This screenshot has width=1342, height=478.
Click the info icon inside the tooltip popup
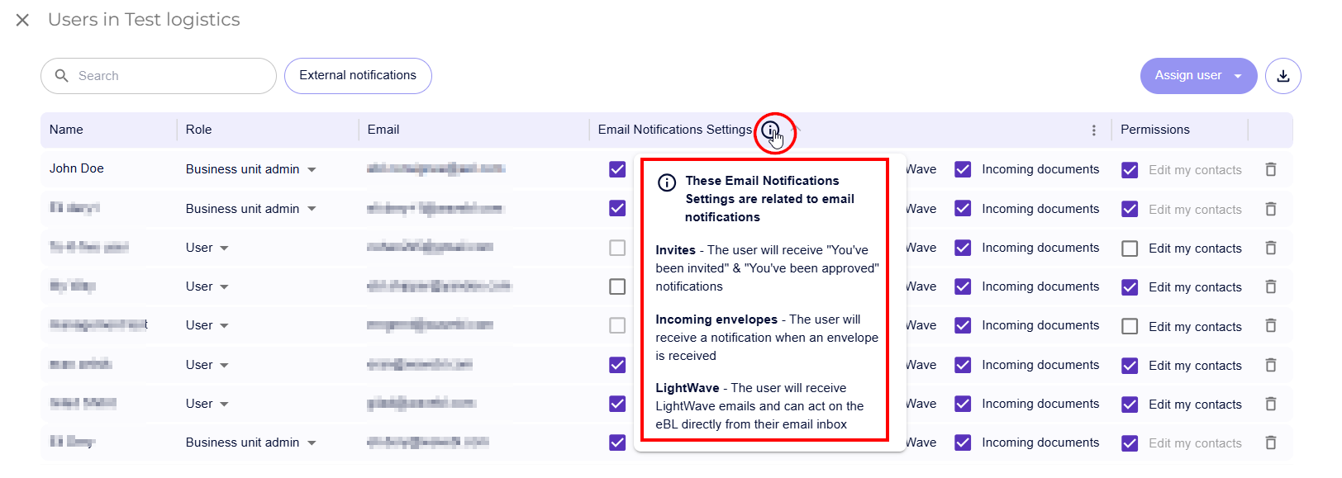pyautogui.click(x=667, y=182)
